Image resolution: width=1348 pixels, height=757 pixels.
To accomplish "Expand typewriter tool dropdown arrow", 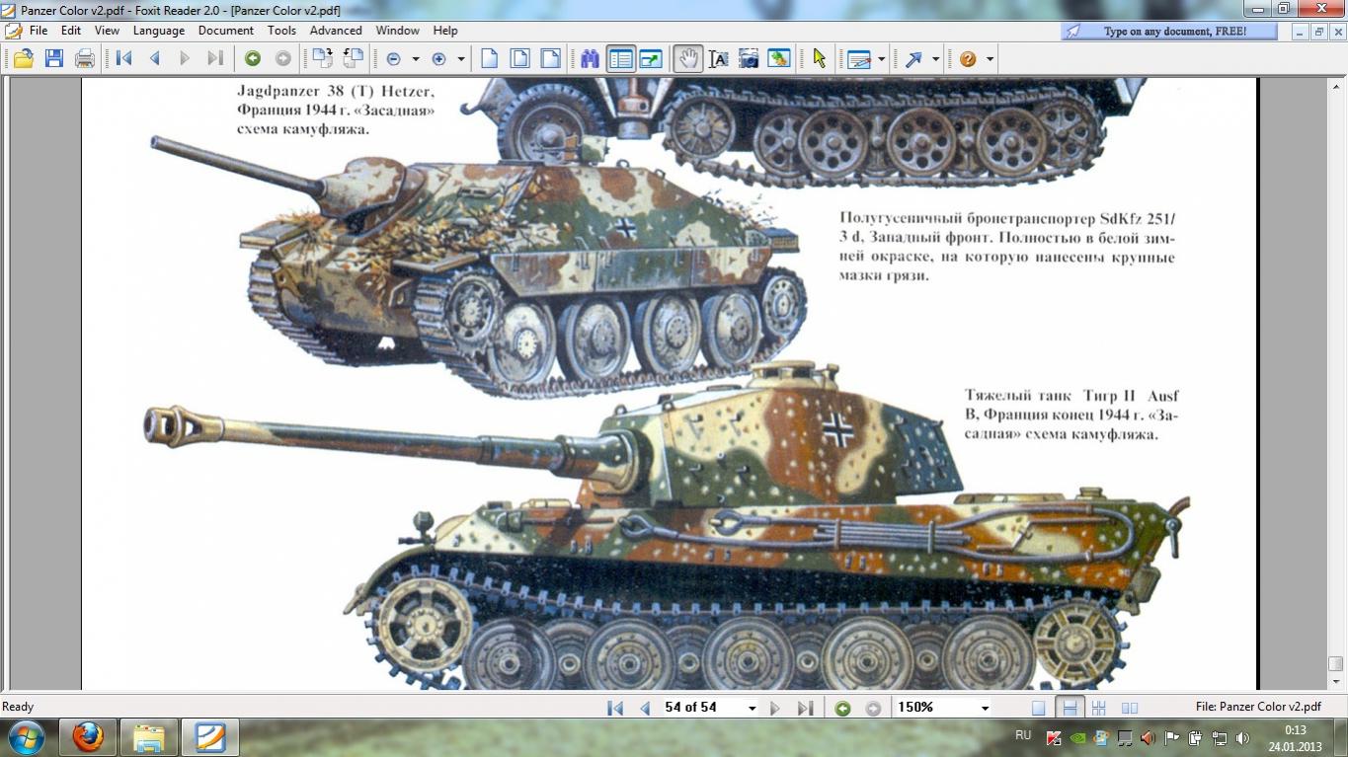I will coord(881,59).
